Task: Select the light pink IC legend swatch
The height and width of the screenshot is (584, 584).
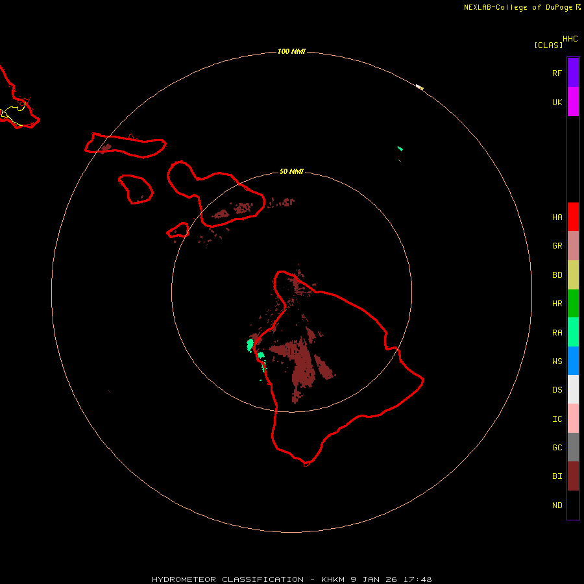Action: (573, 419)
